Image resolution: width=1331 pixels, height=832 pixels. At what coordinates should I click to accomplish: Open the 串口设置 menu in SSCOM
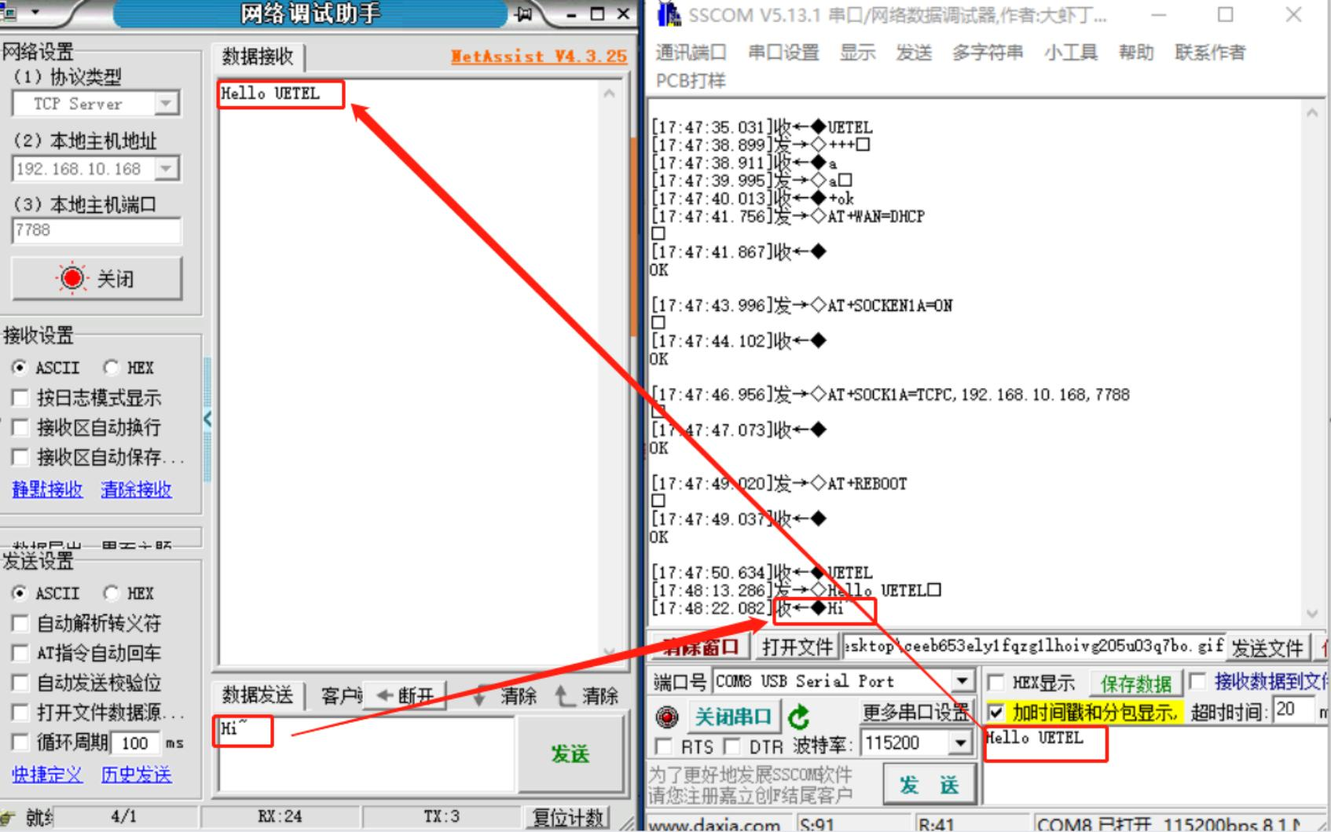[782, 53]
